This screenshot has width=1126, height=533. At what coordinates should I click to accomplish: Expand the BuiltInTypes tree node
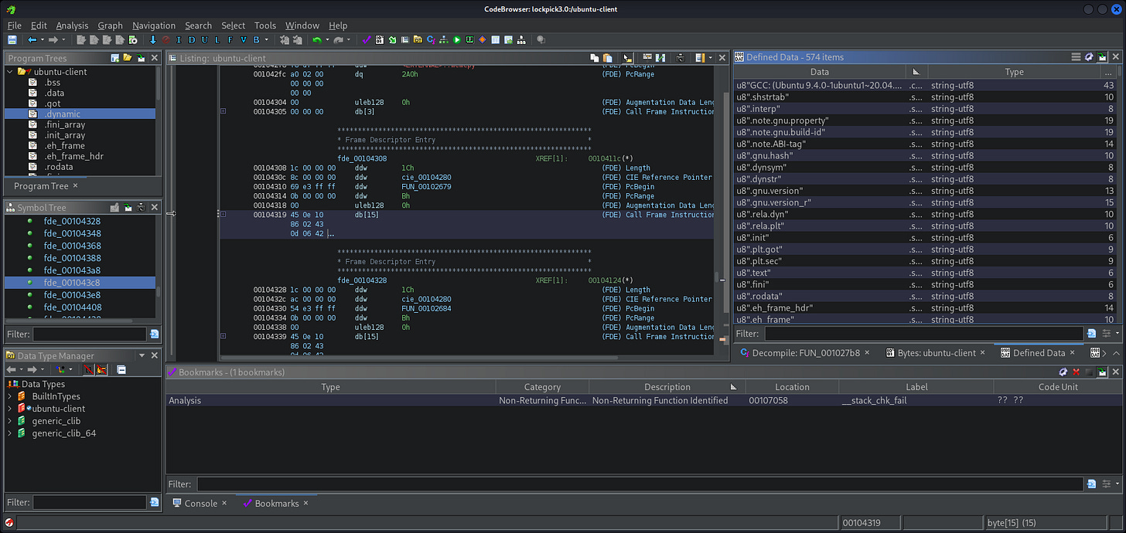11,396
